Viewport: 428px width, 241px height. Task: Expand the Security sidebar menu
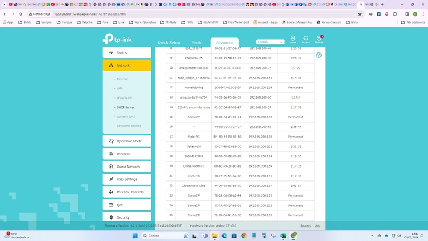[x=127, y=217]
